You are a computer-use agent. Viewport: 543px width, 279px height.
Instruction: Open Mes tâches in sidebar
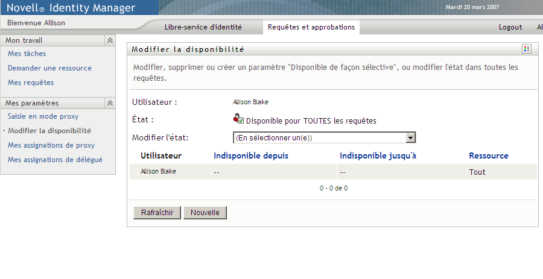[x=27, y=54]
